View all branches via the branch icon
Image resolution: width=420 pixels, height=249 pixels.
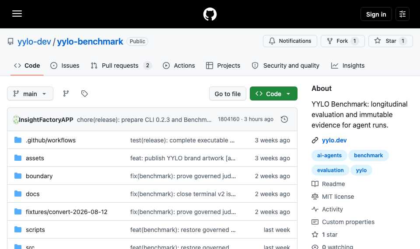click(66, 93)
